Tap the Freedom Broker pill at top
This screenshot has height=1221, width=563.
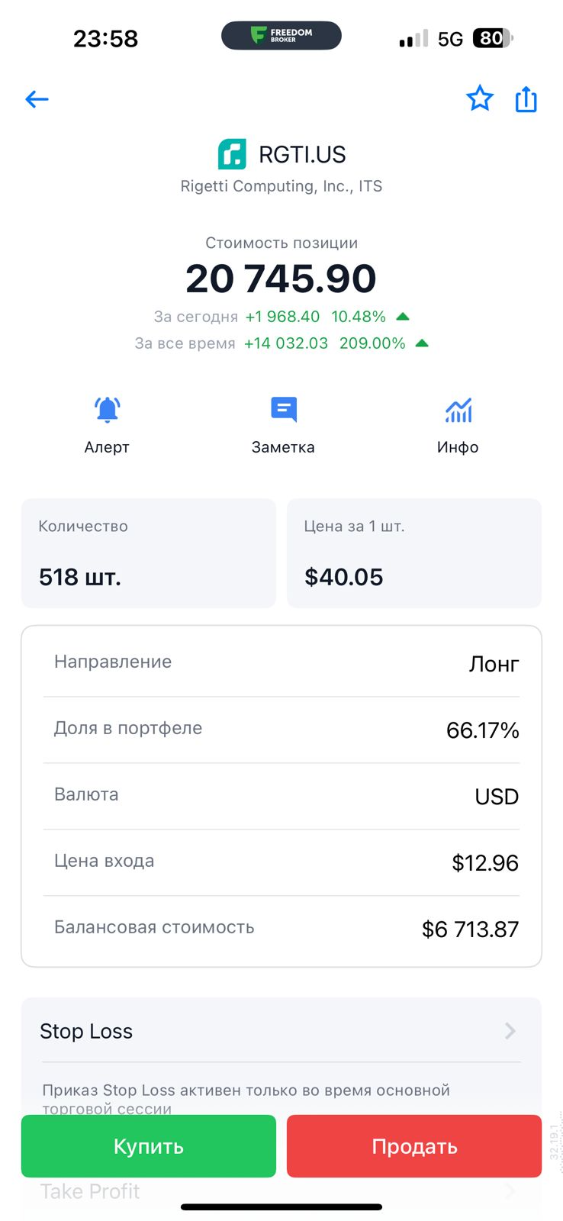[281, 36]
